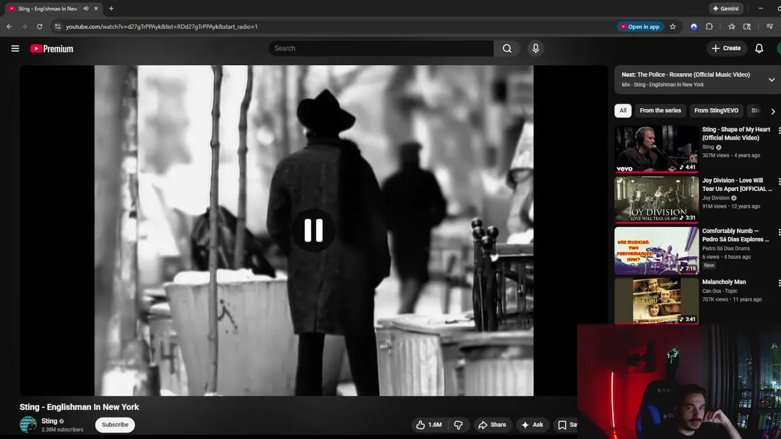Open options menu for Shape of My Heart

tap(779, 130)
